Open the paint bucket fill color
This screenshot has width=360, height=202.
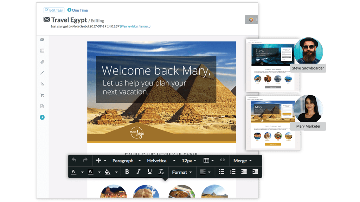(108, 172)
